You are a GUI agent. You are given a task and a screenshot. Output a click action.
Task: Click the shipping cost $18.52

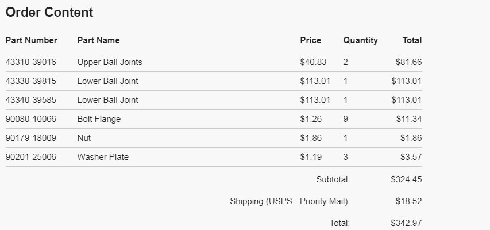[x=409, y=201]
